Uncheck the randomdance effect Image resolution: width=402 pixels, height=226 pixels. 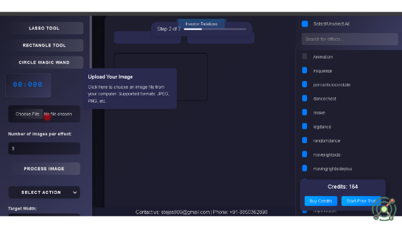click(305, 140)
